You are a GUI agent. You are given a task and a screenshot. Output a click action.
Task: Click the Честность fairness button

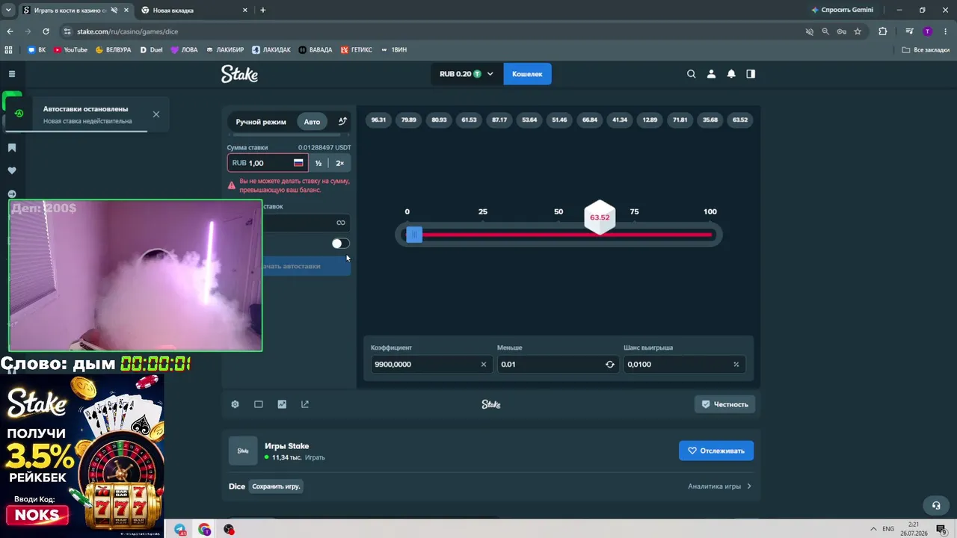point(724,404)
